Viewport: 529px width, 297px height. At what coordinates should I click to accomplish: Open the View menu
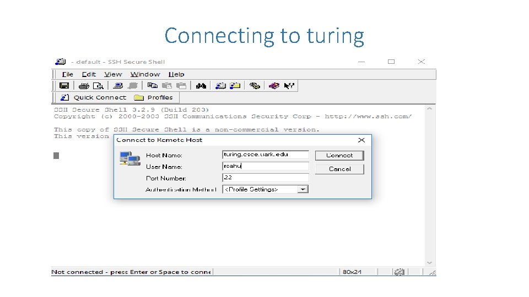[113, 74]
